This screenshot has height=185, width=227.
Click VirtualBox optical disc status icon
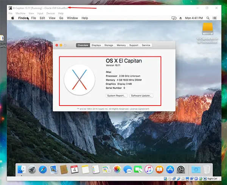click(x=169, y=179)
